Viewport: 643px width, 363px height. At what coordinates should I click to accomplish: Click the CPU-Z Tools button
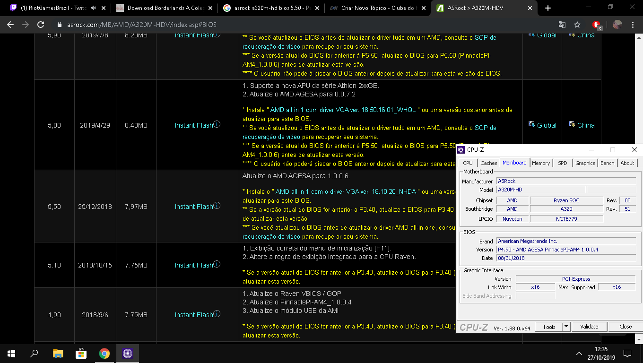click(x=549, y=327)
